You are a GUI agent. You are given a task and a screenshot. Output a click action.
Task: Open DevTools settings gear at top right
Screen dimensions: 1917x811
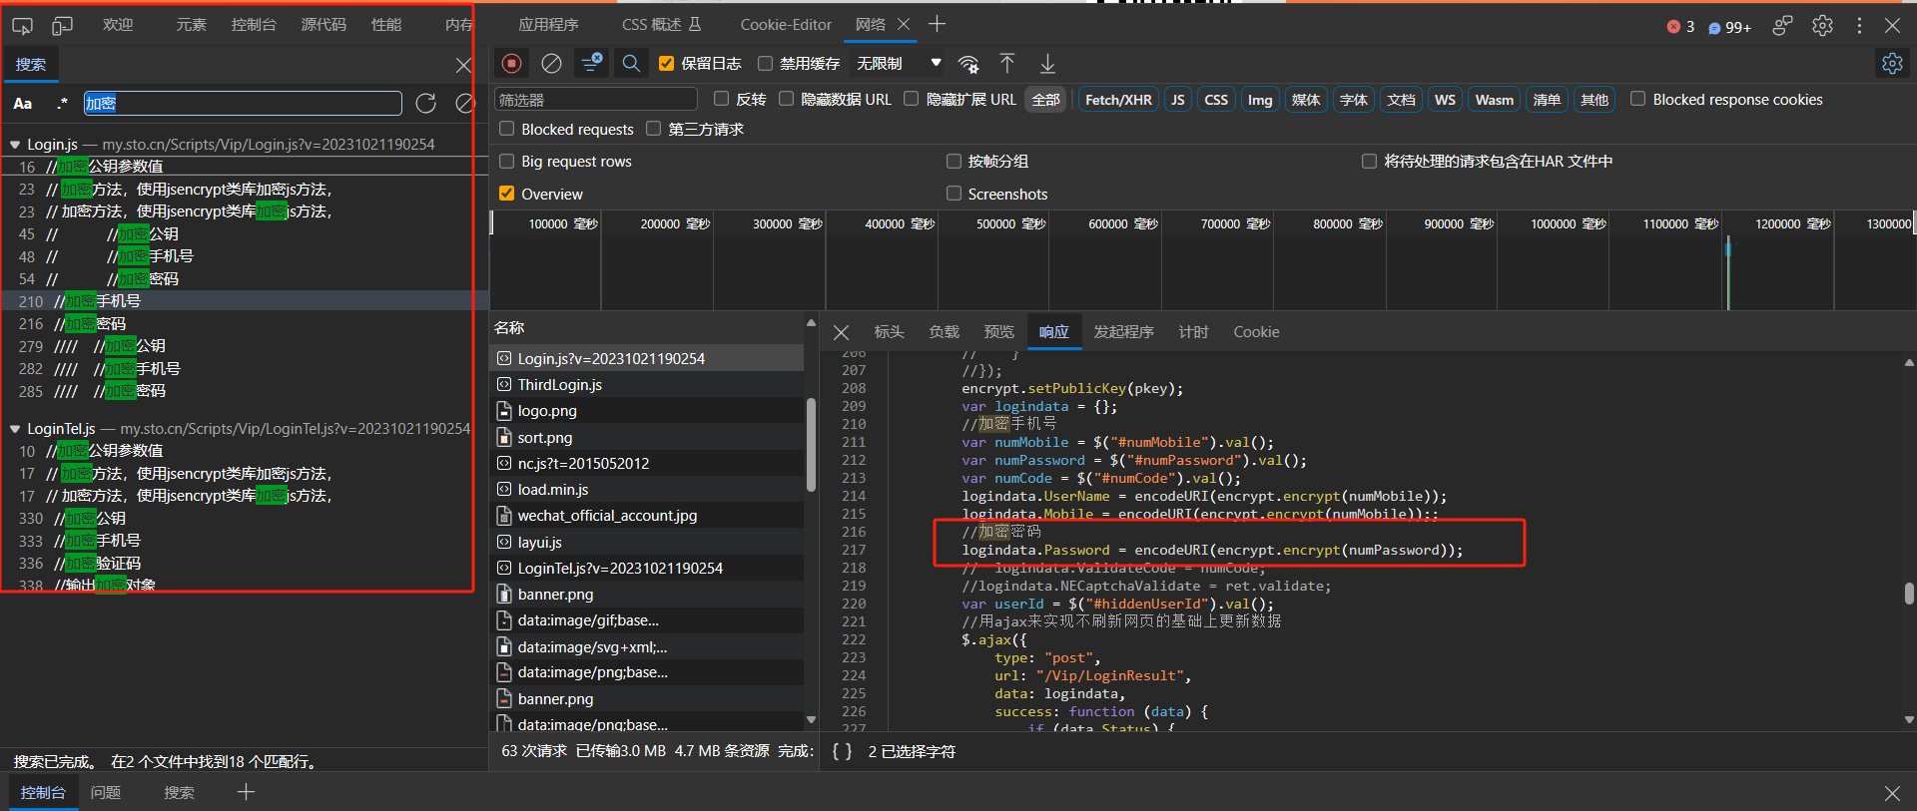pyautogui.click(x=1822, y=25)
